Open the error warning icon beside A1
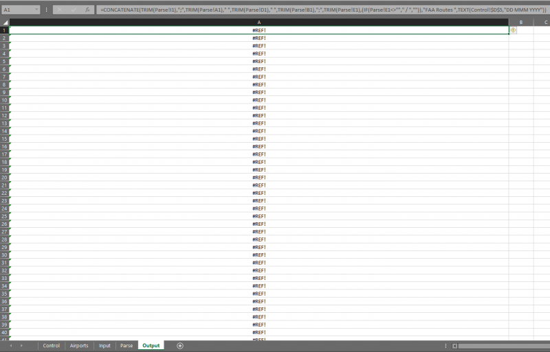Screen dimensions: 550x352 (513, 30)
